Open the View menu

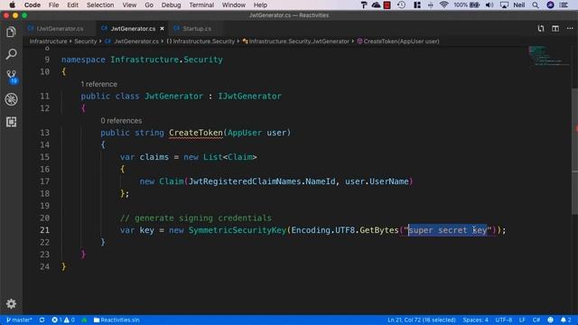[129, 5]
